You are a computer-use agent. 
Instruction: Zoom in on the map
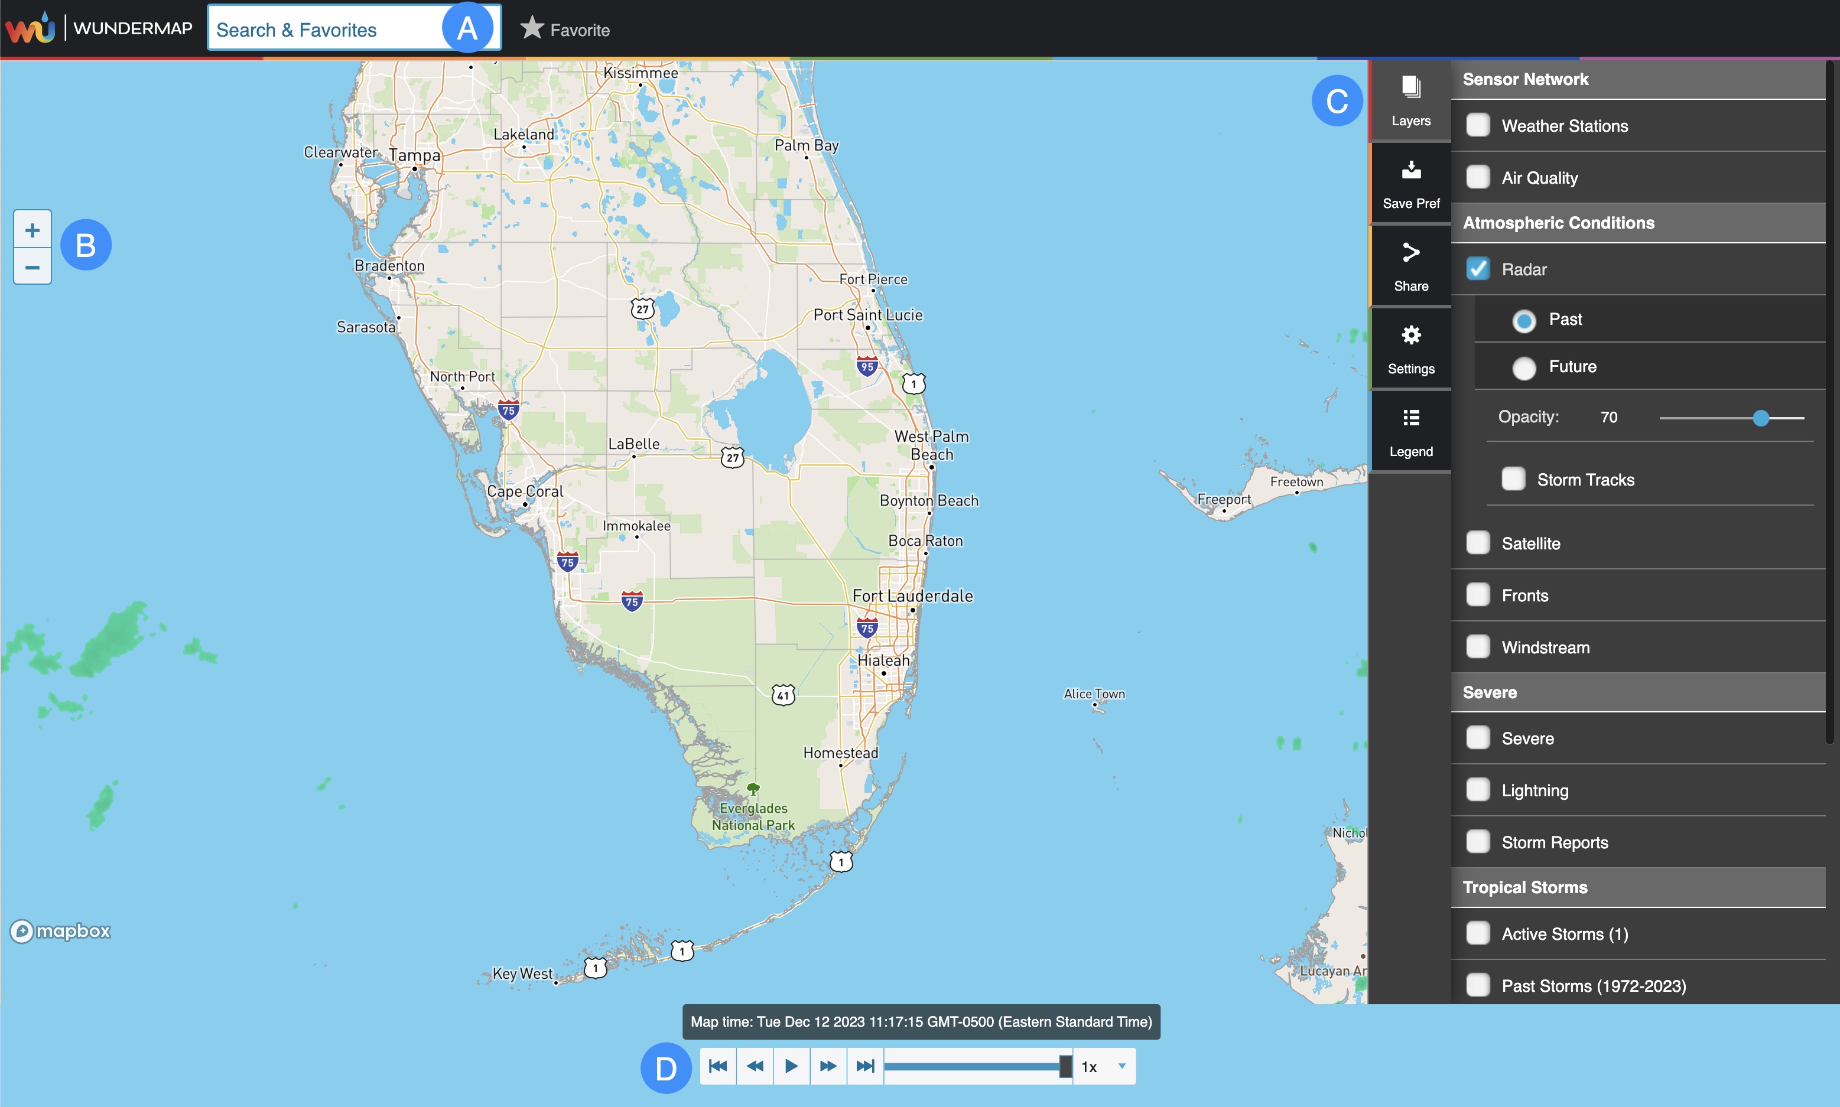(32, 230)
